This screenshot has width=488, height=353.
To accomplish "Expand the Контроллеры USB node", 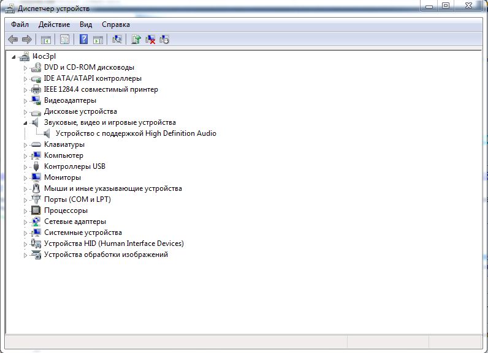I will 25,167.
